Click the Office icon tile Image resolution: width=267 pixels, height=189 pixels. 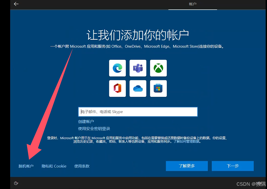click(118, 89)
